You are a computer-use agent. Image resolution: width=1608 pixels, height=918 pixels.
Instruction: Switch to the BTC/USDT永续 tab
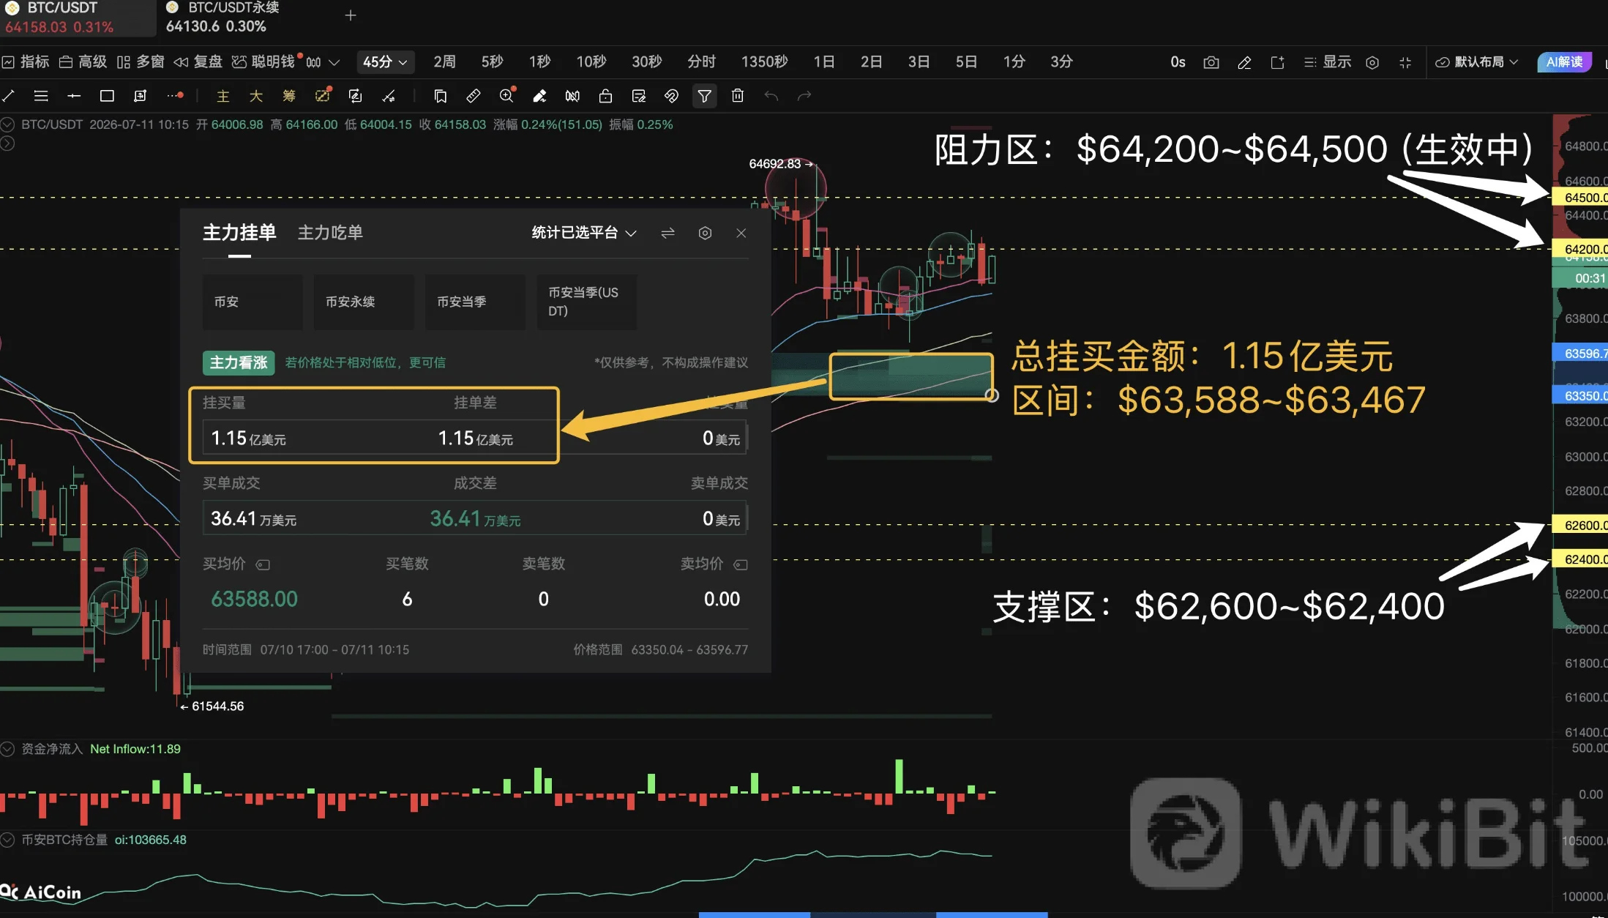223,18
